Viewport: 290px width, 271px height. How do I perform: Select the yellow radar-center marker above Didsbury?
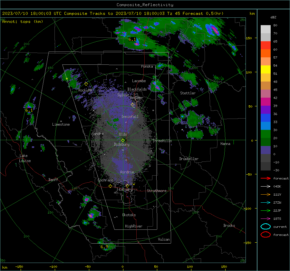coord(123,140)
